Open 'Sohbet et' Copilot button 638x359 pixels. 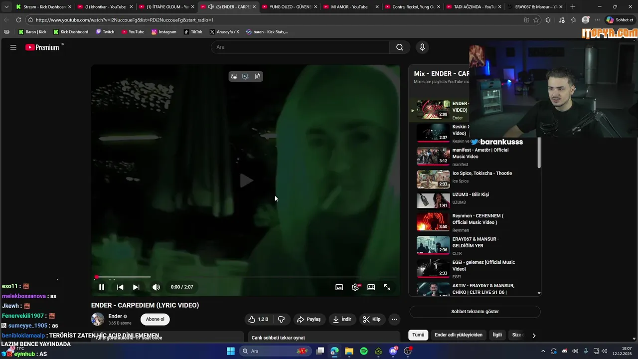pos(620,20)
